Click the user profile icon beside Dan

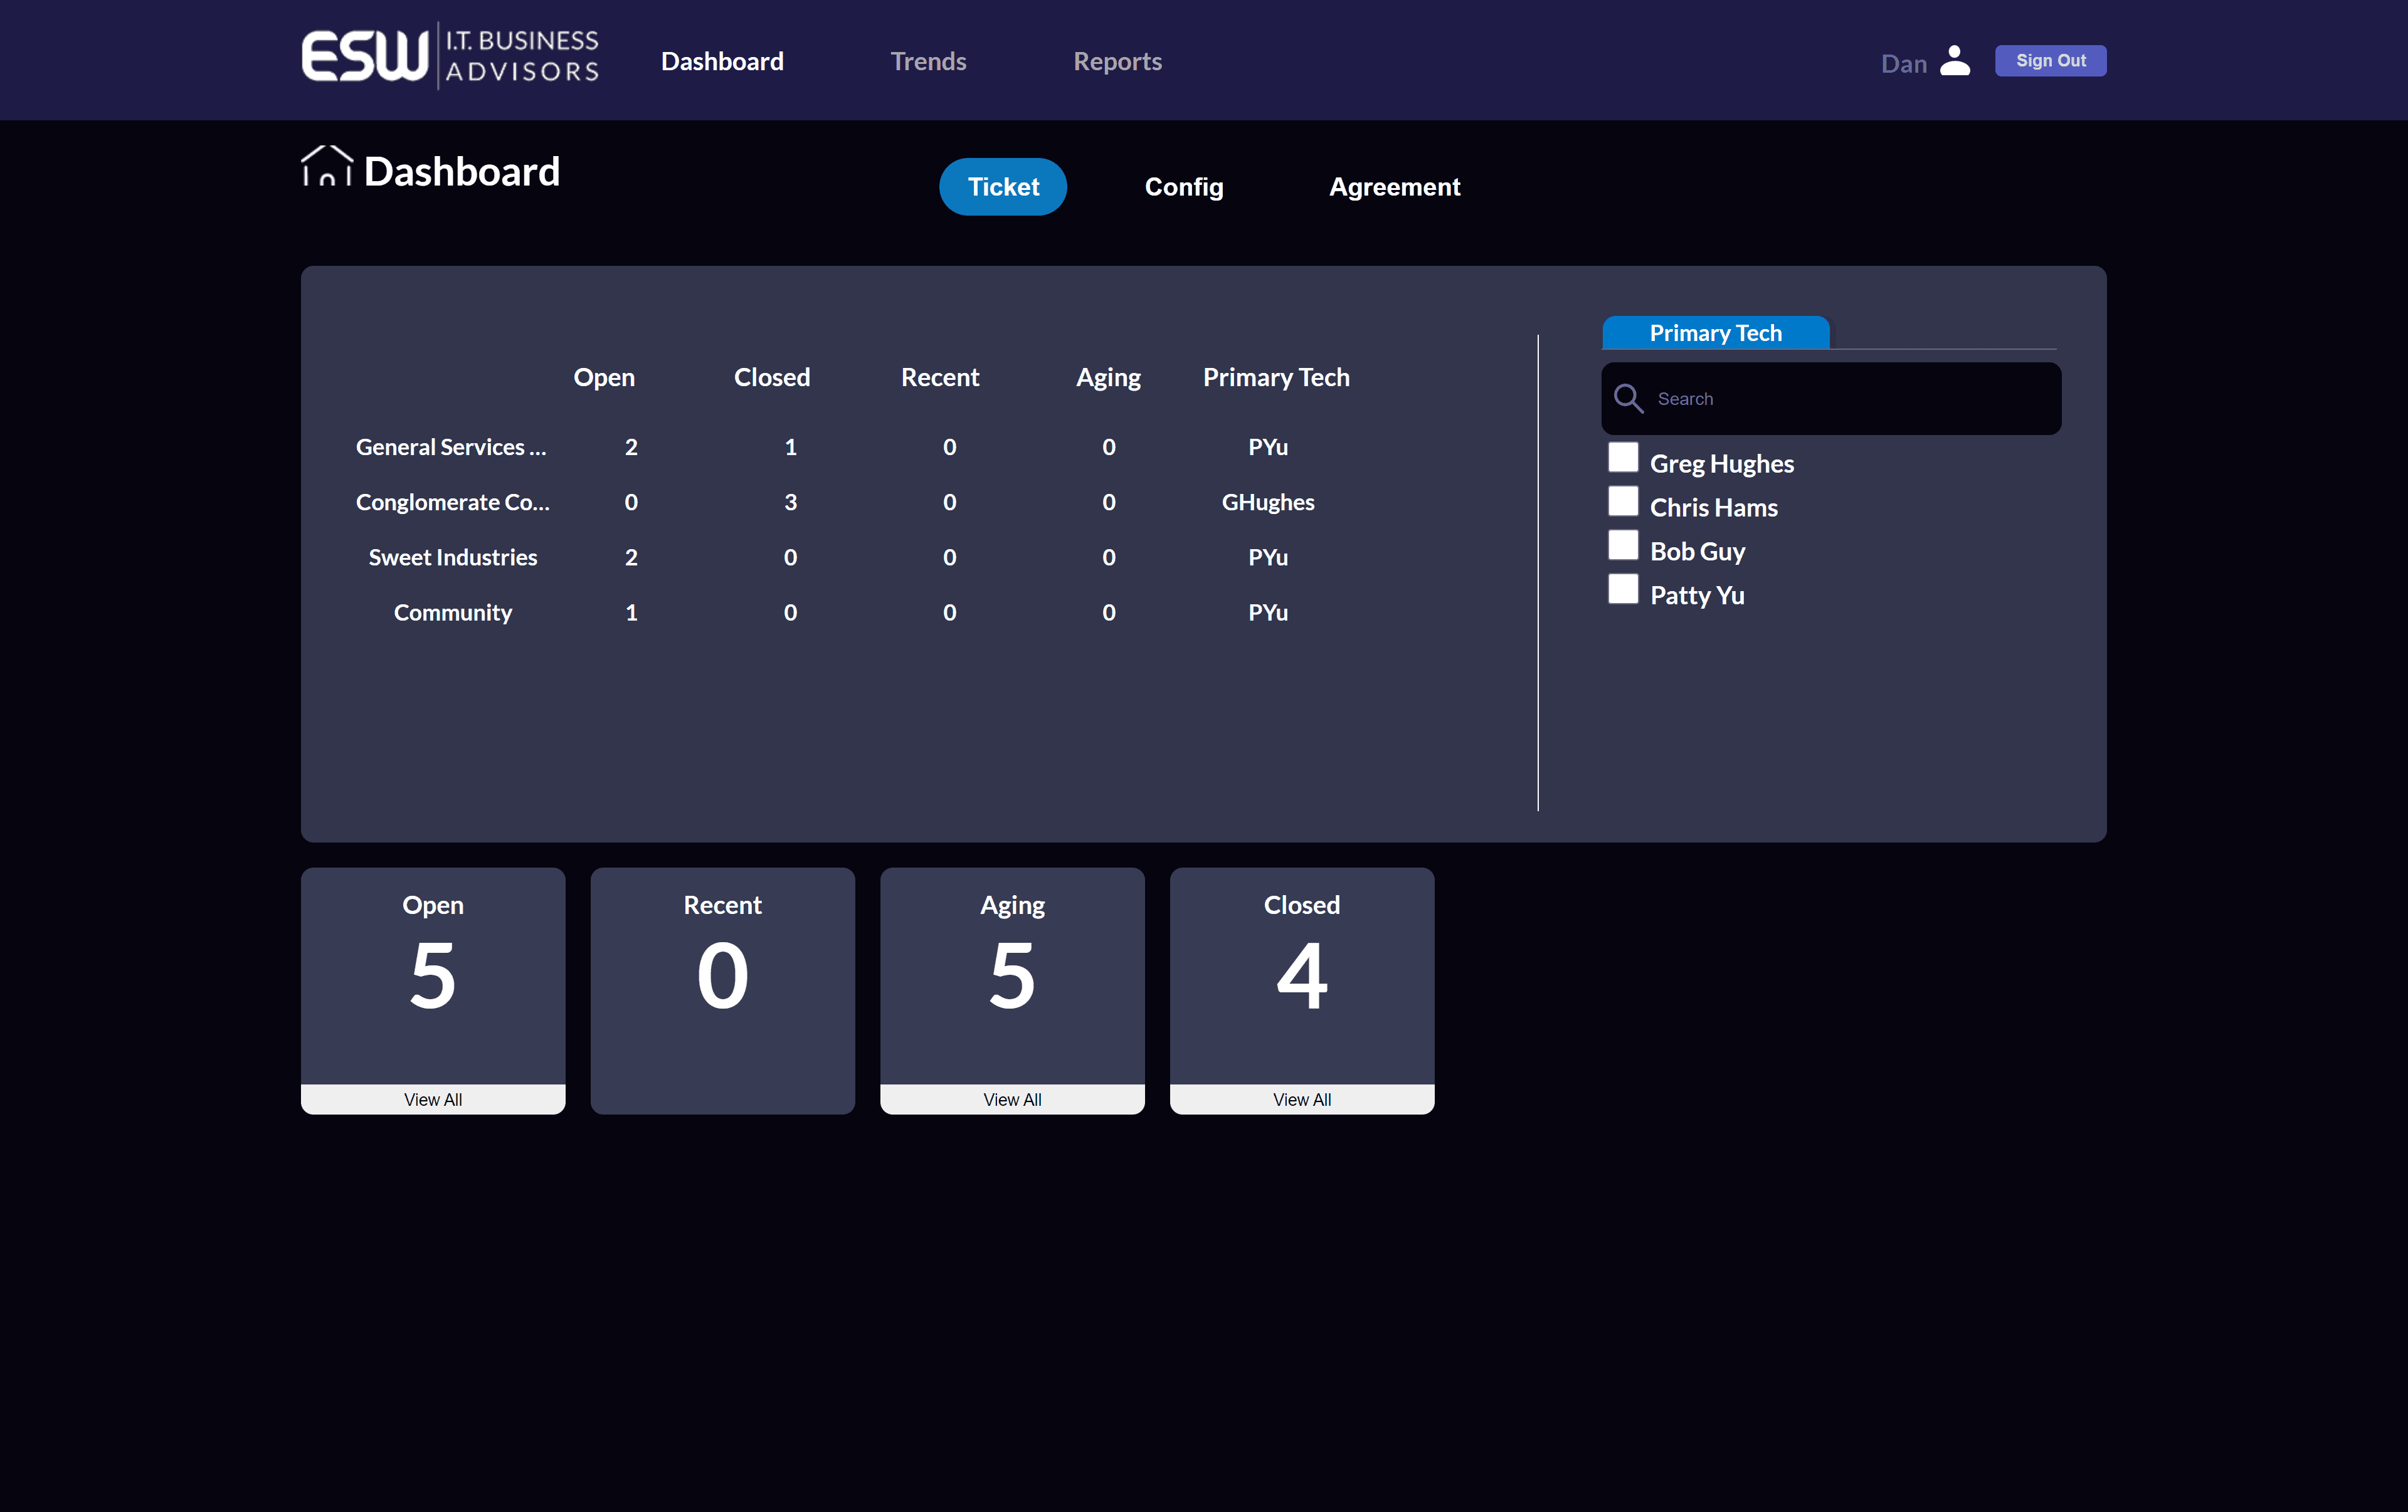1955,60
